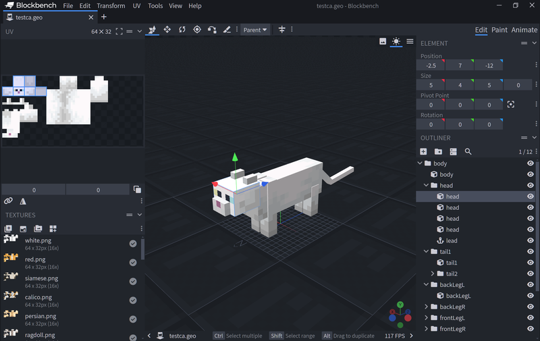The width and height of the screenshot is (540, 341).
Task: Toggle visibility of selected head cube
Action: (x=531, y=196)
